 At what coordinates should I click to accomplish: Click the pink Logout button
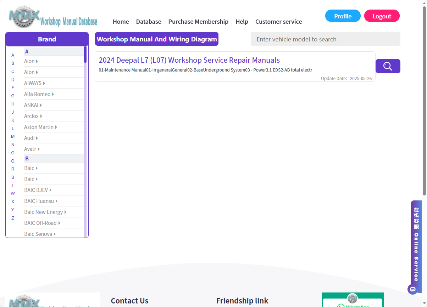[382, 16]
